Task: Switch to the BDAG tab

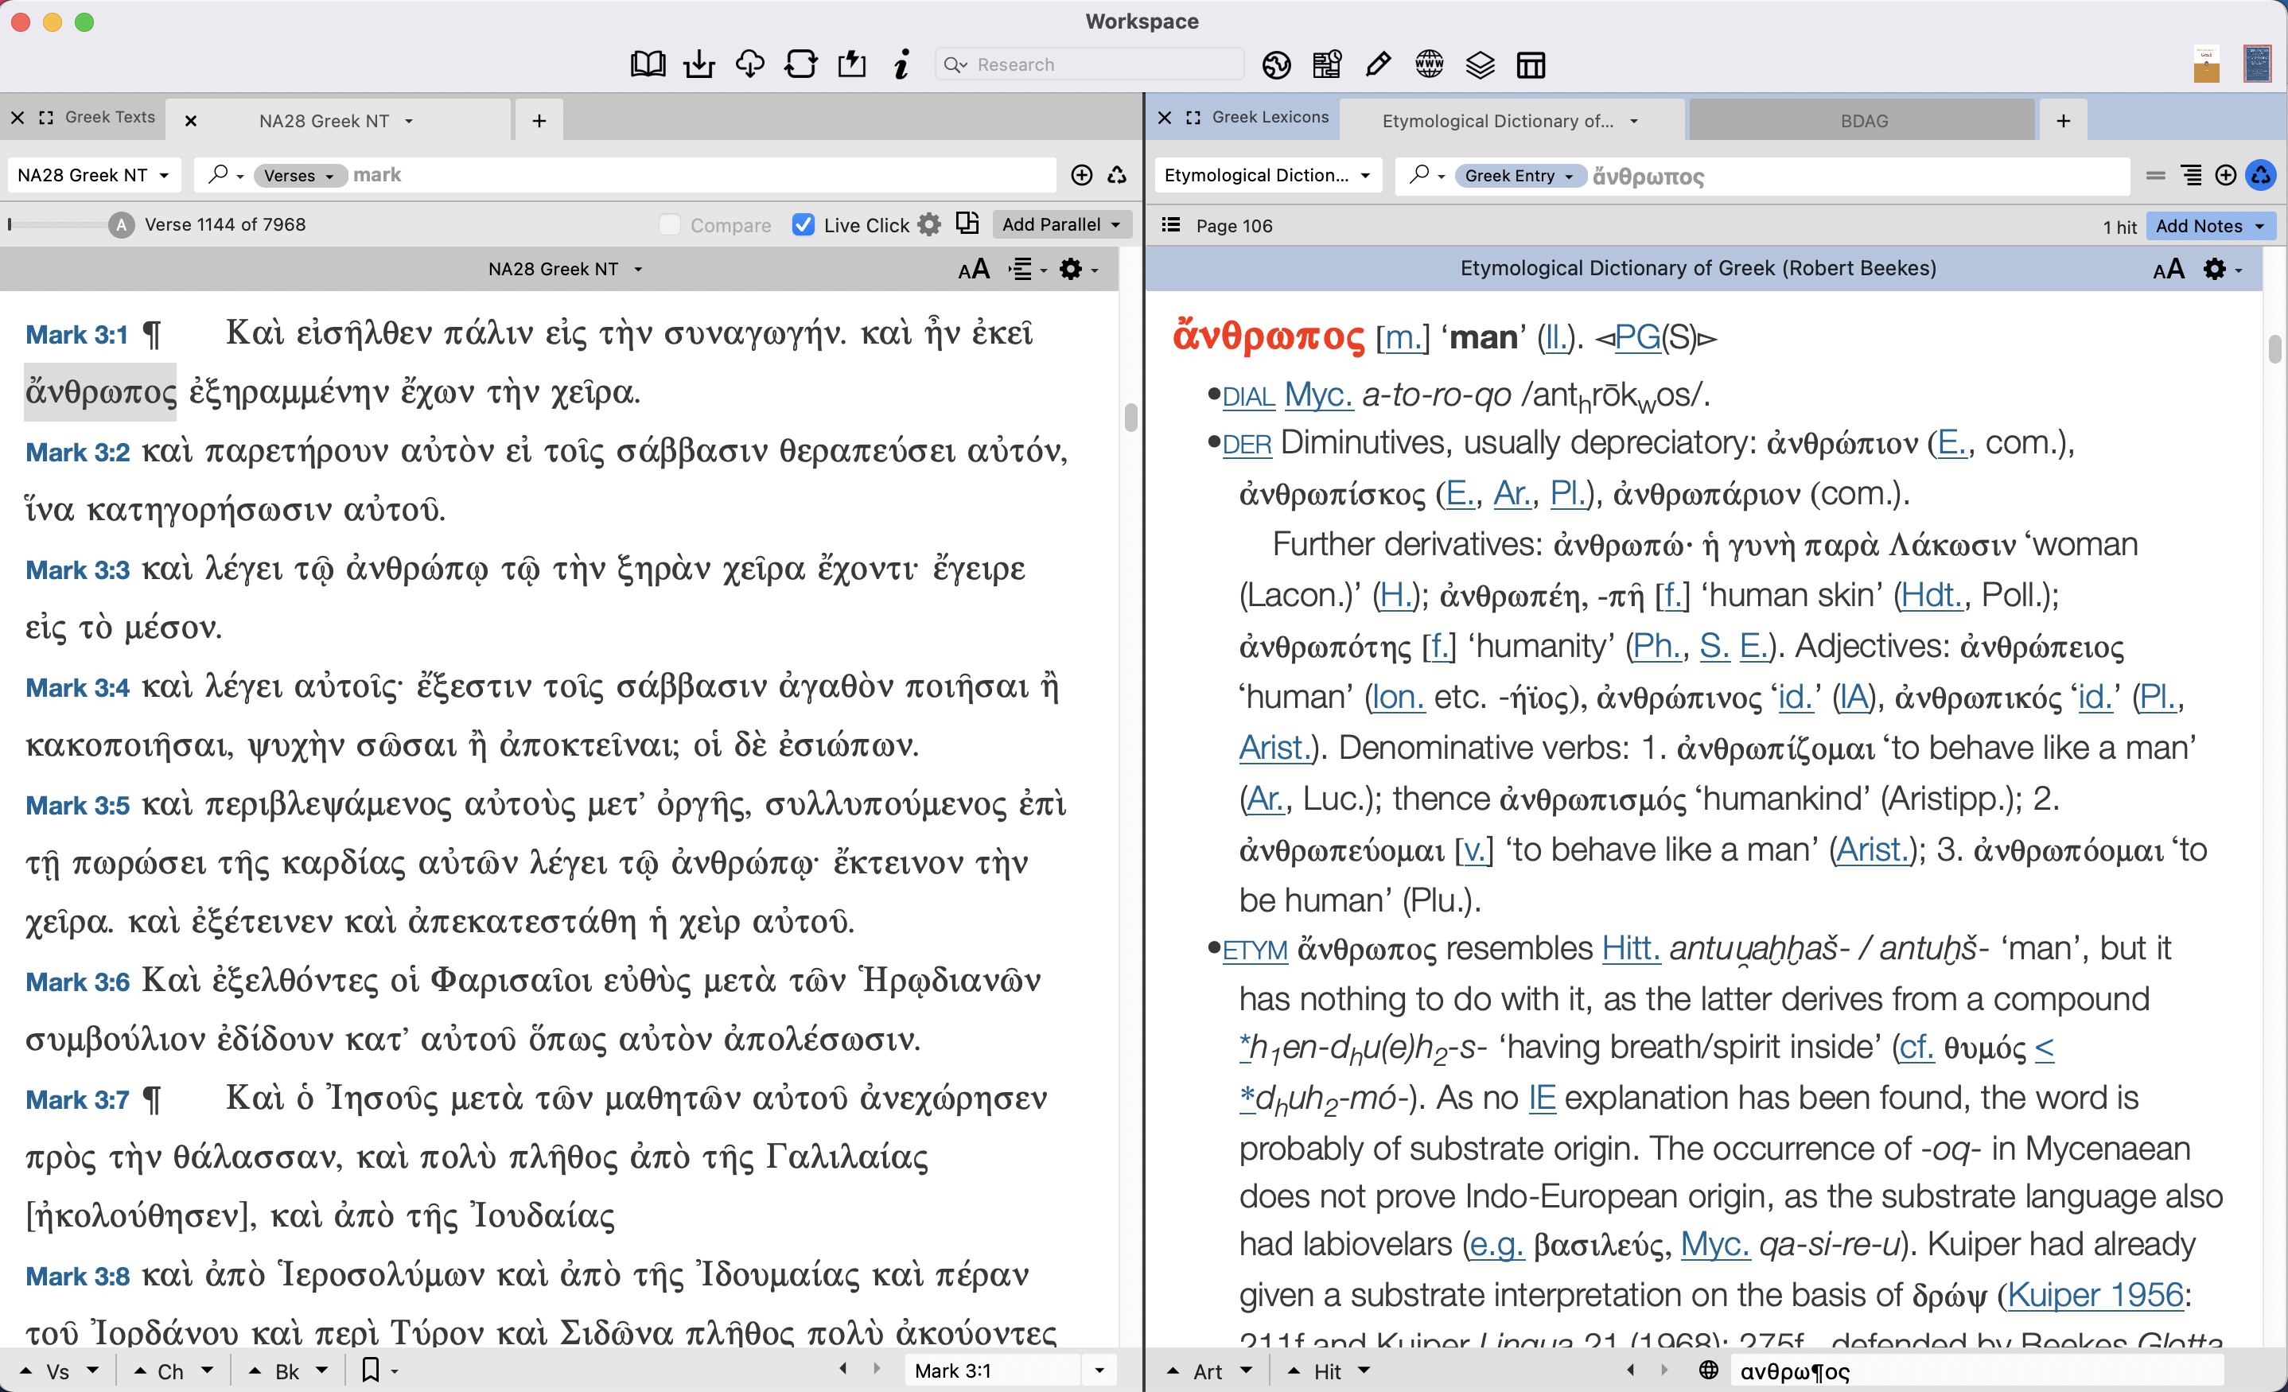Action: pyautogui.click(x=1864, y=121)
